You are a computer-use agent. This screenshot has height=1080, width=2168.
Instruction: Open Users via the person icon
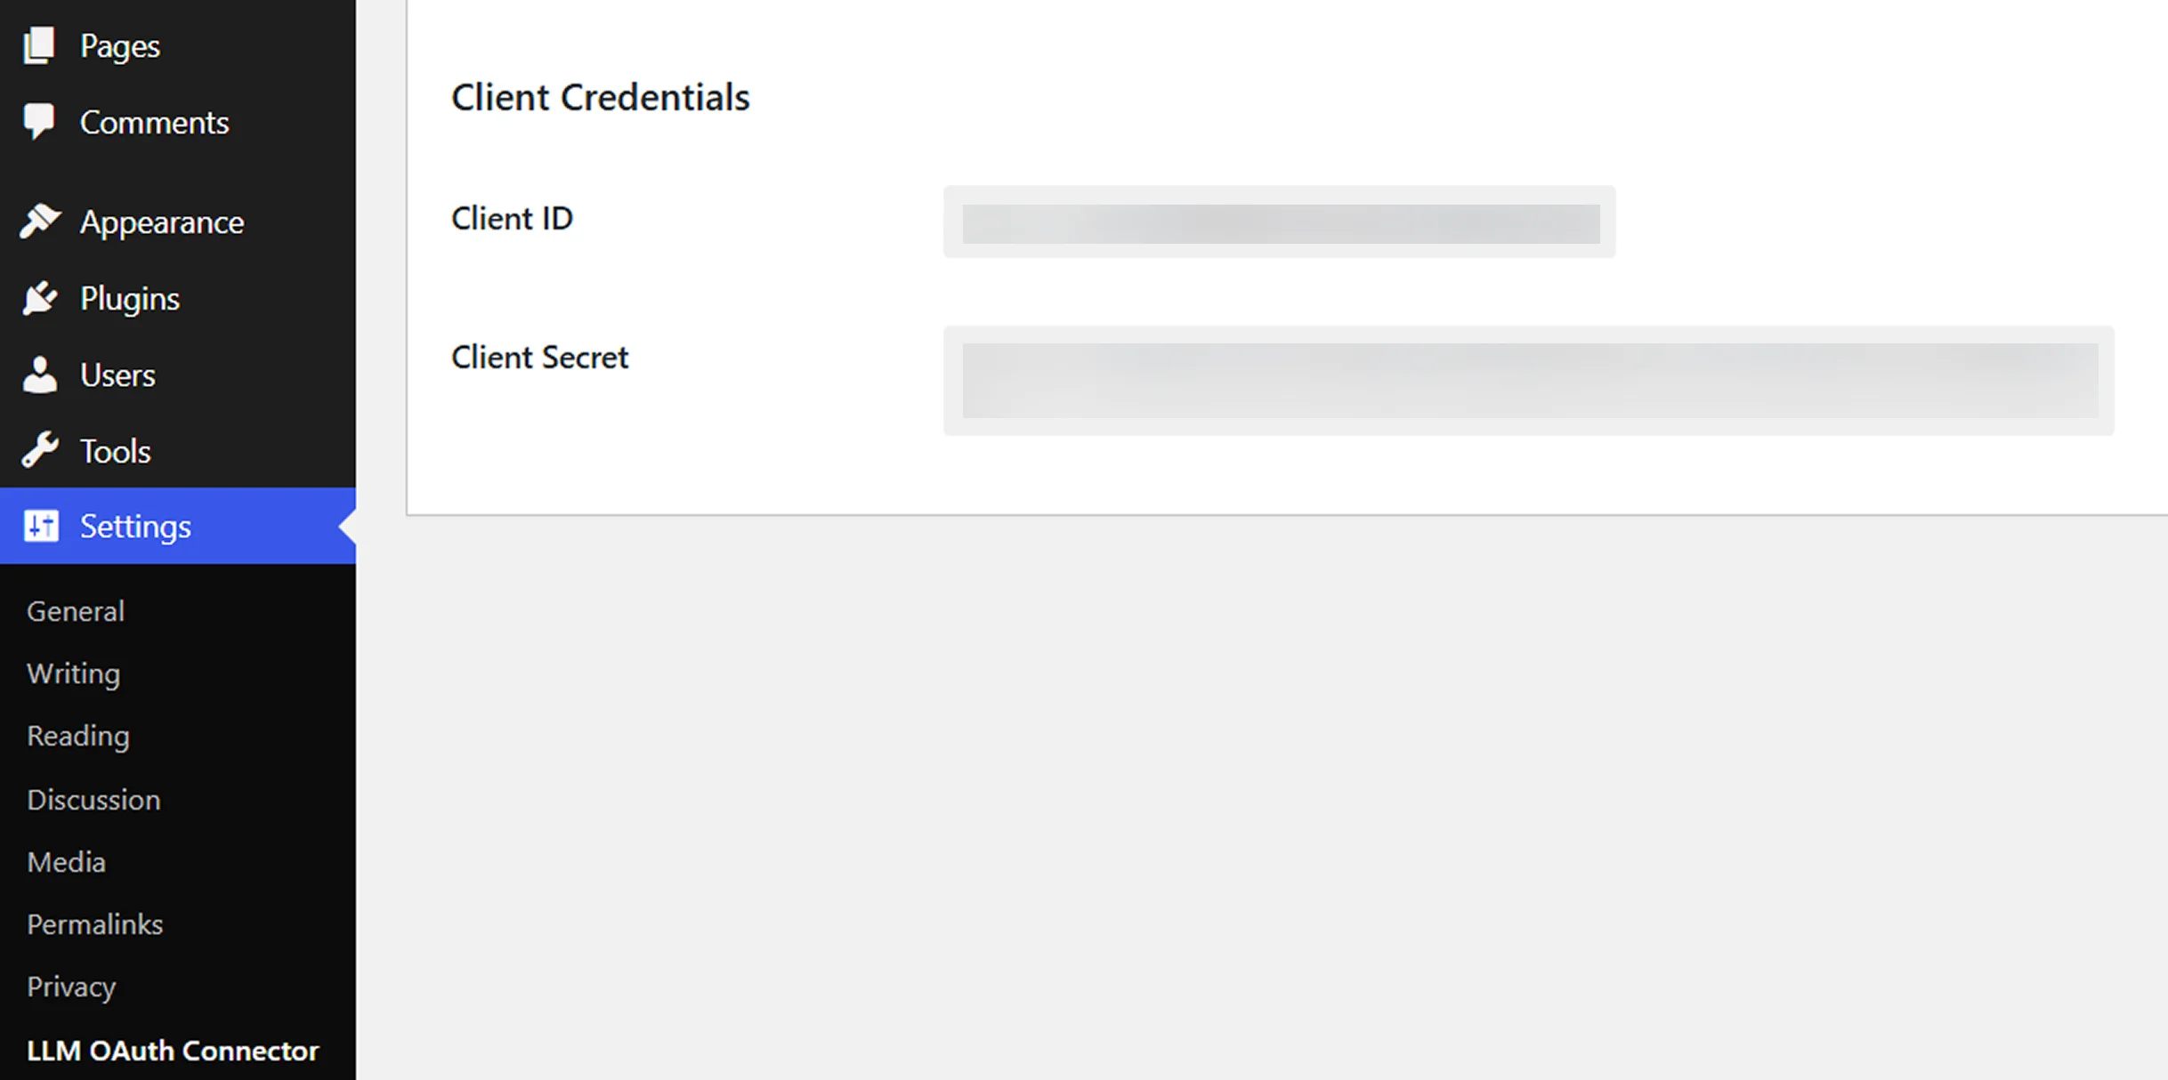(x=39, y=375)
